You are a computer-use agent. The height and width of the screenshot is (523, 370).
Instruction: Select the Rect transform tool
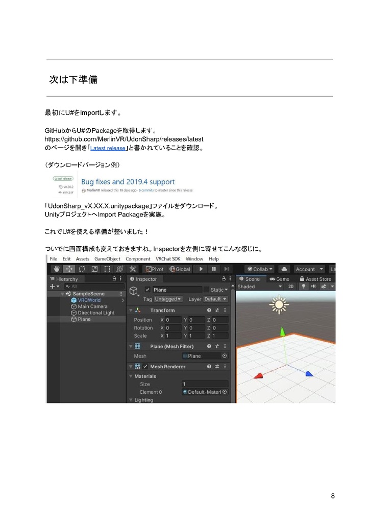coord(107,269)
